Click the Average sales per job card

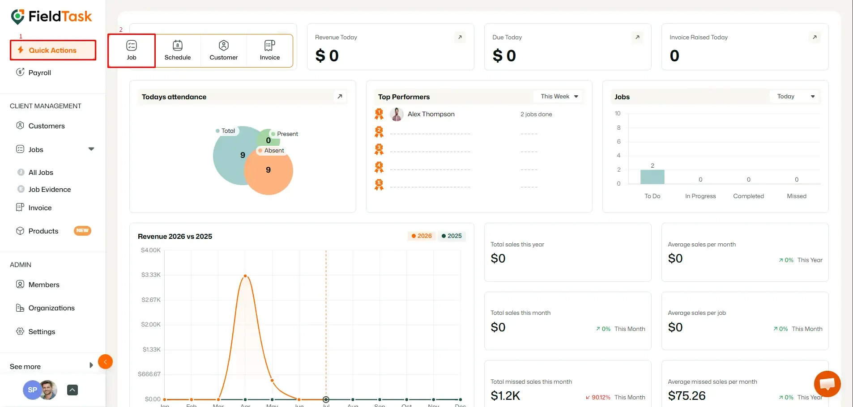745,321
